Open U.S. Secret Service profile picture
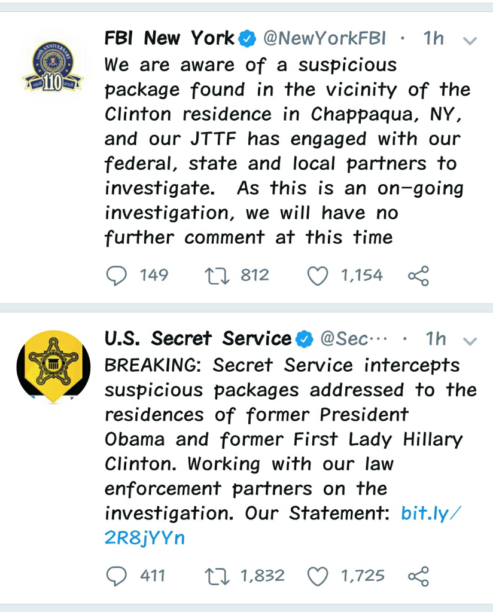The width and height of the screenshot is (493, 612). tap(53, 367)
